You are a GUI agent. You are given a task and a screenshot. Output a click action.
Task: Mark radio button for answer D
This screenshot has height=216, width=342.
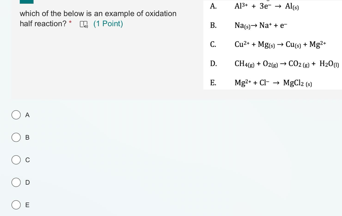(x=16, y=182)
